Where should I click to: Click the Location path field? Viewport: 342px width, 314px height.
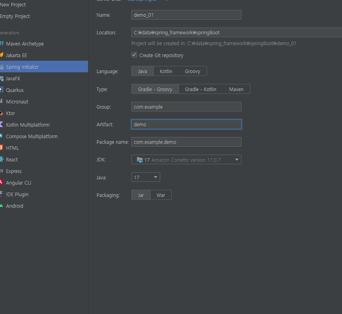(x=236, y=32)
